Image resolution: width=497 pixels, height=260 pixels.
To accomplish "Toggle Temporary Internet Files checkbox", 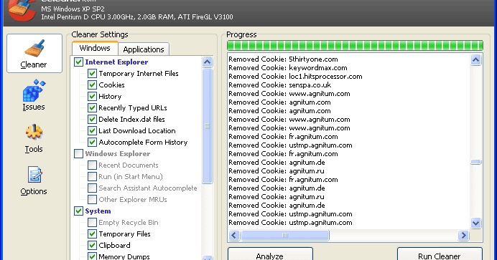I will 92,74.
